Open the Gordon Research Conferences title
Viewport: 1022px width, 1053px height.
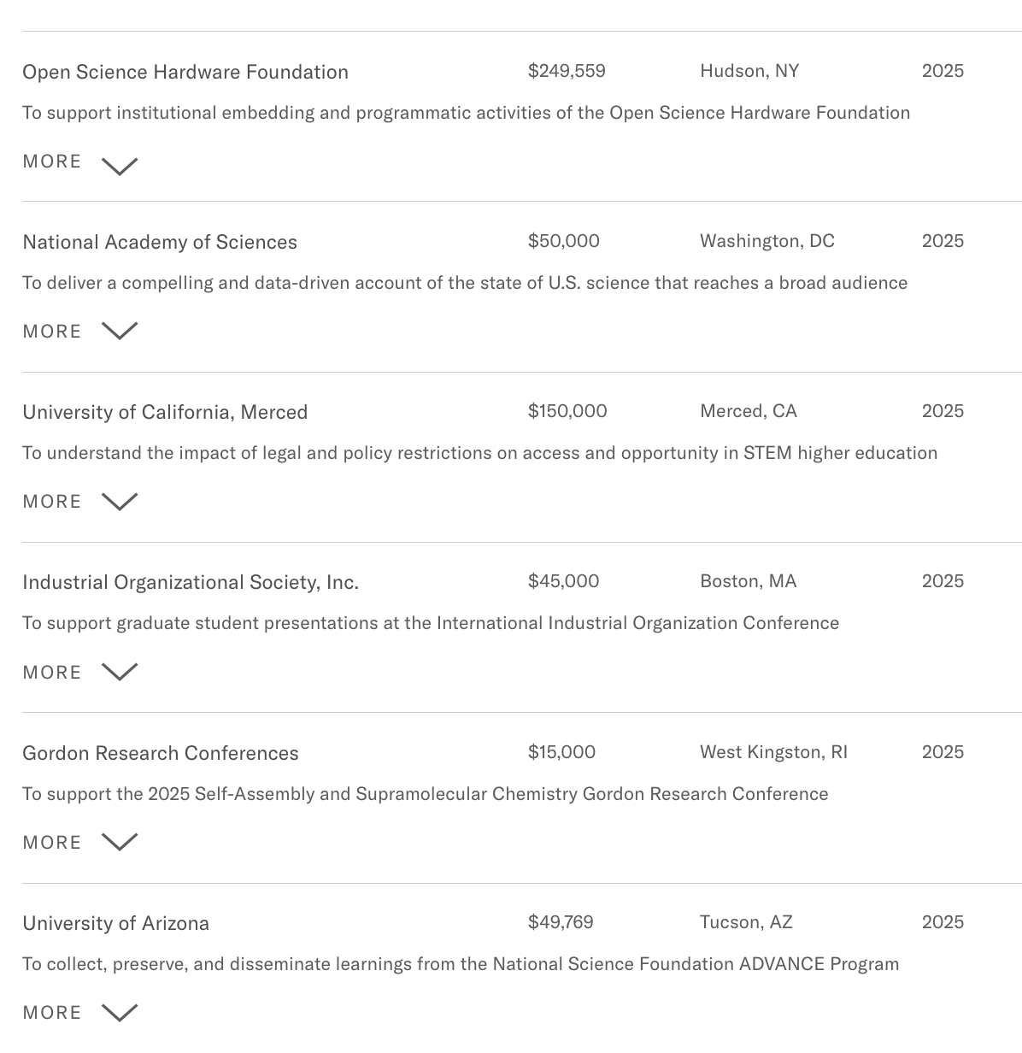coord(161,753)
